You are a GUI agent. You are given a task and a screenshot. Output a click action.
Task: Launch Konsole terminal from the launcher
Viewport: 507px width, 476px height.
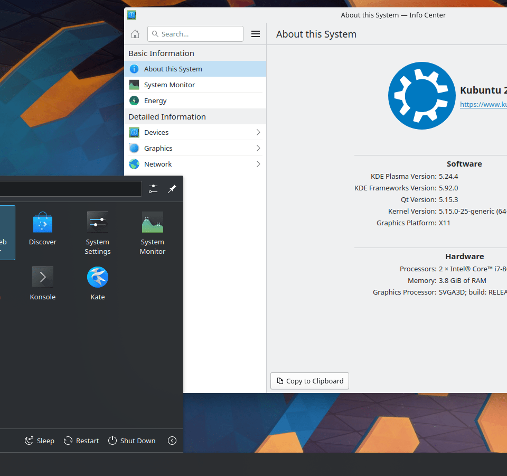(43, 283)
